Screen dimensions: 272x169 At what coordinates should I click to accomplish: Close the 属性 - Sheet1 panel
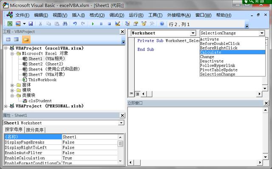122,115
